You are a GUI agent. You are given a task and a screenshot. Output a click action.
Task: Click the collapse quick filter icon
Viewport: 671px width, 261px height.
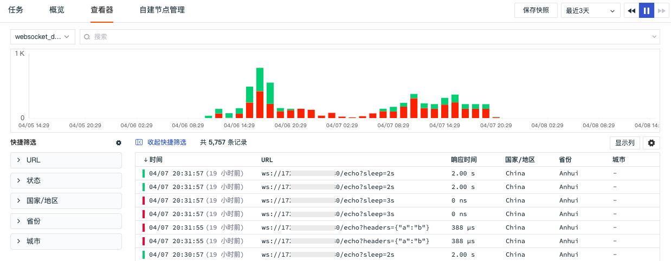pyautogui.click(x=139, y=142)
